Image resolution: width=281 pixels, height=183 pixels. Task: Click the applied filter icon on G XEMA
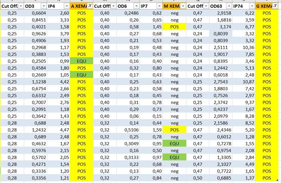tap(275, 6)
